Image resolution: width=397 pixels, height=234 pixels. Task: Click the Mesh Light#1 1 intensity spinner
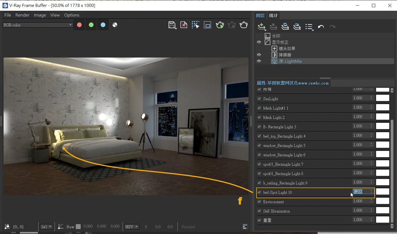(371, 107)
